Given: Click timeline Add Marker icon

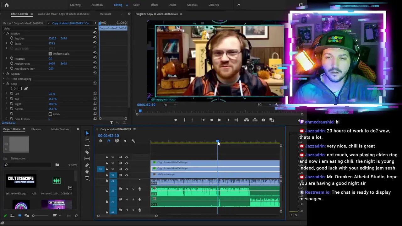Looking at the screenshot, I should click(125, 141).
